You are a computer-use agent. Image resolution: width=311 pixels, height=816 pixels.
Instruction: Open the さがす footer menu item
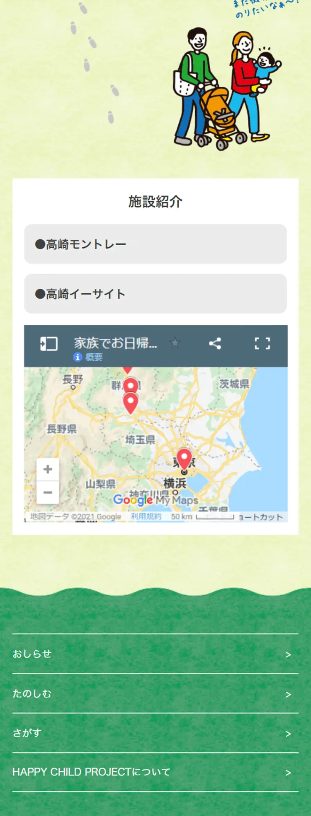(155, 733)
